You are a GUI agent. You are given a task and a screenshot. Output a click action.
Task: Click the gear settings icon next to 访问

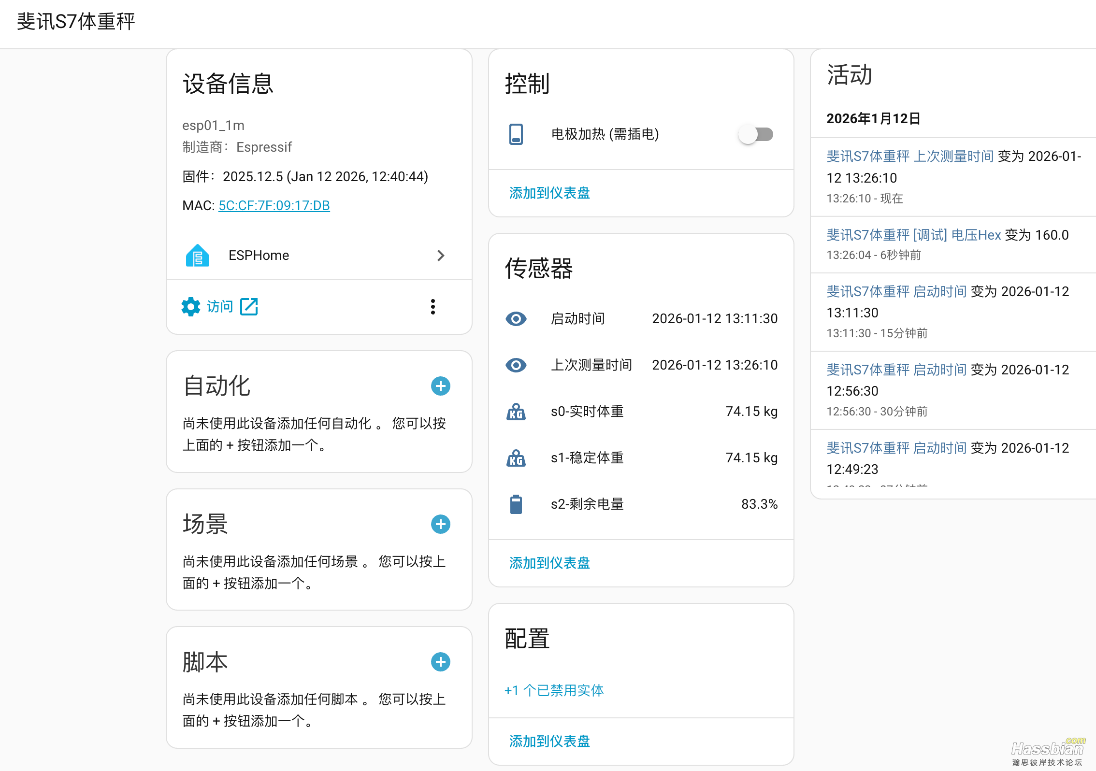pos(190,306)
